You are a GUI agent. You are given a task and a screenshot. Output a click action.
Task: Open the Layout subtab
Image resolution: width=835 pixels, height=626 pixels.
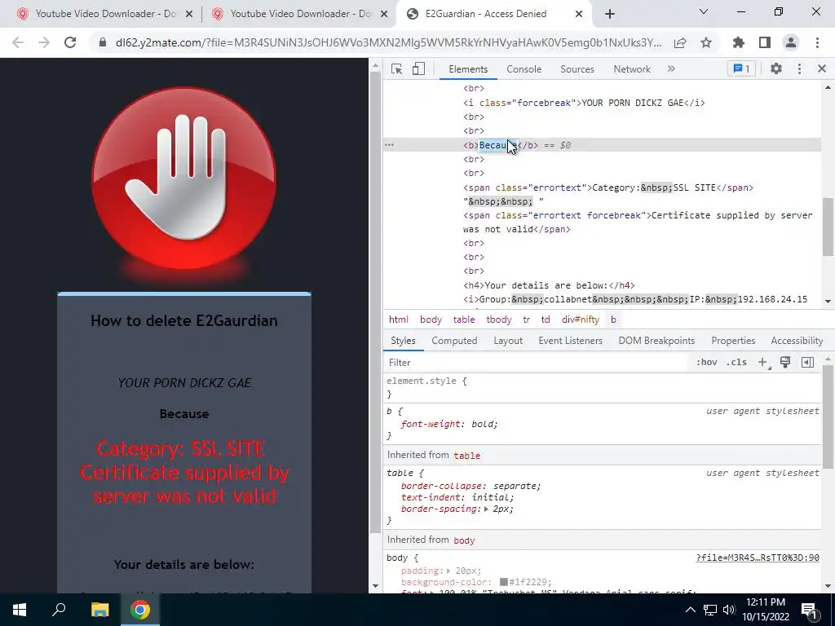(x=508, y=341)
